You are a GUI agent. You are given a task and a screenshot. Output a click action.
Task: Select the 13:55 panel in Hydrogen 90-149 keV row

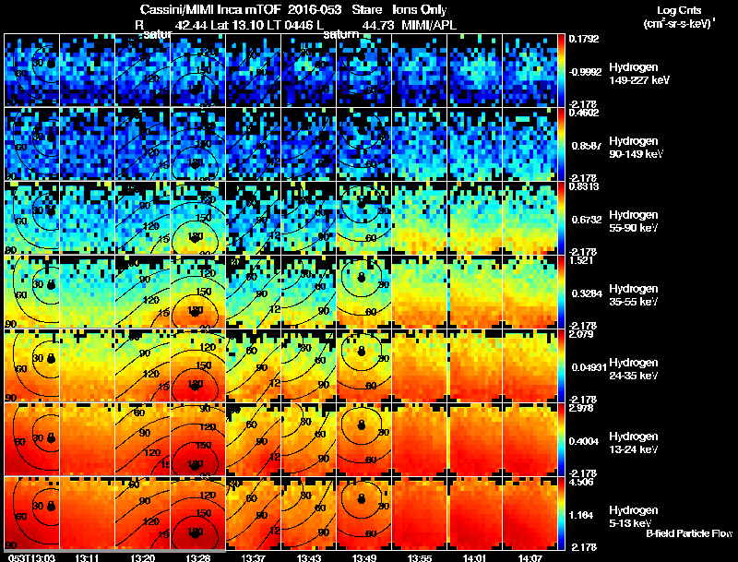pyautogui.click(x=420, y=144)
